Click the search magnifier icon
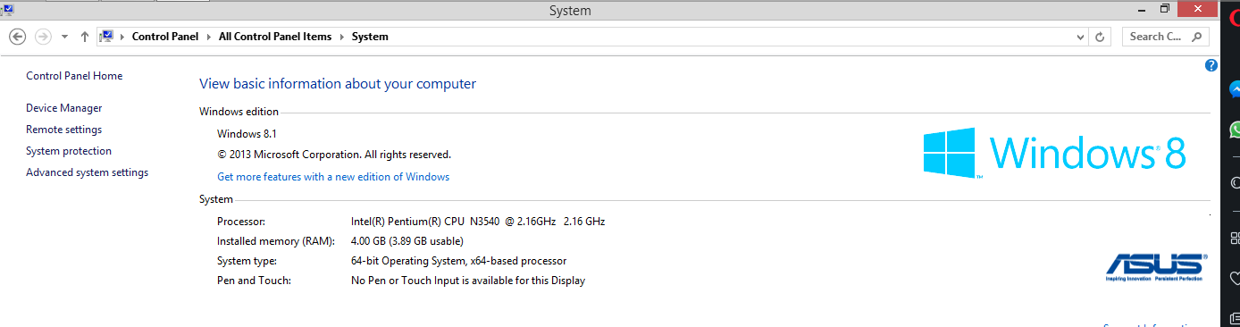The image size is (1240, 327). click(1197, 37)
